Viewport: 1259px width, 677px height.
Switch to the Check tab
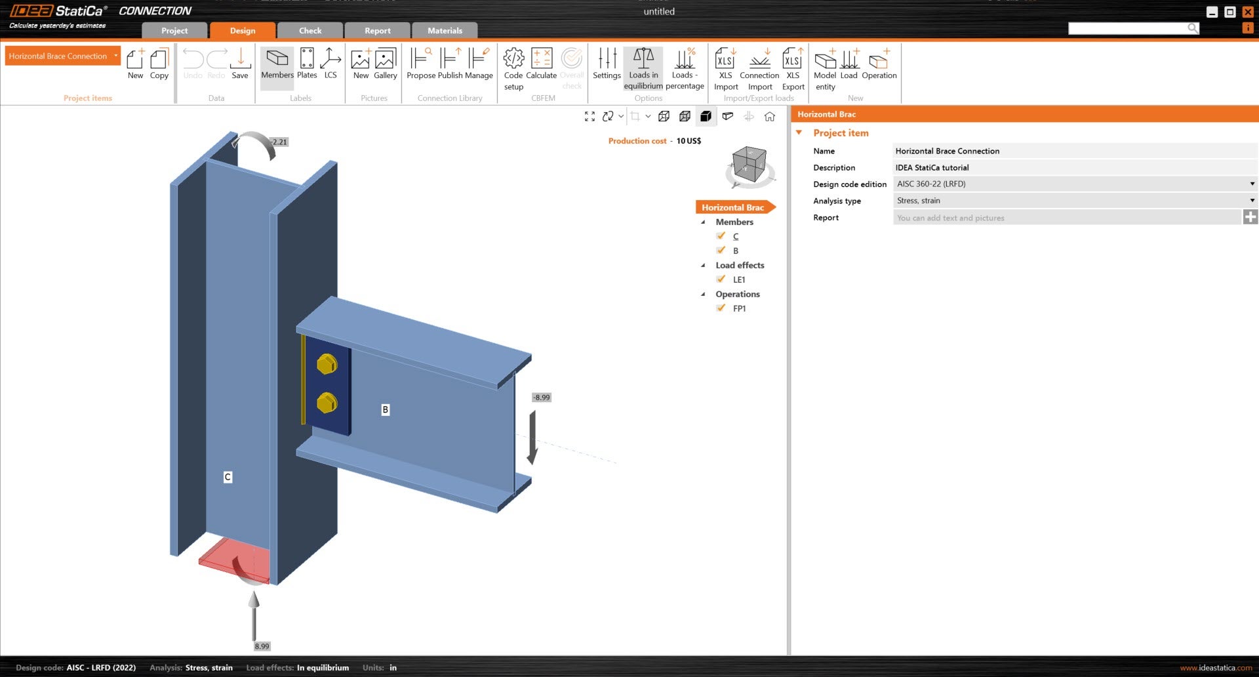[310, 31]
